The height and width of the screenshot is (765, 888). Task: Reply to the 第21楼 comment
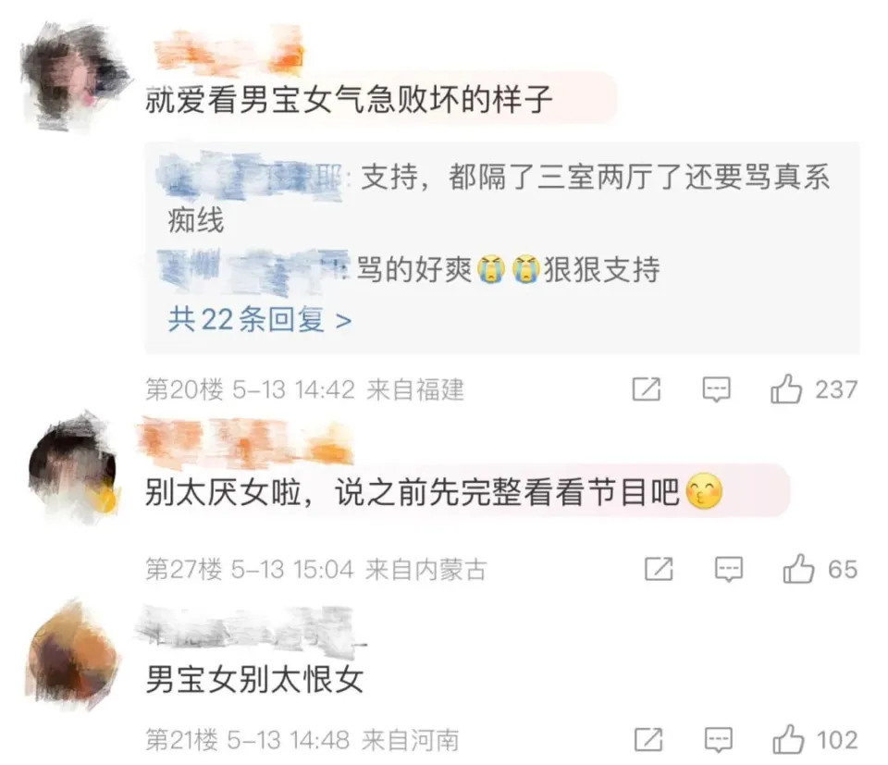(719, 740)
